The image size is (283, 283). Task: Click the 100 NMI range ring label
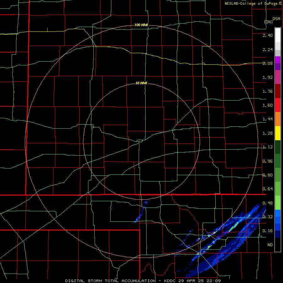tap(141, 25)
